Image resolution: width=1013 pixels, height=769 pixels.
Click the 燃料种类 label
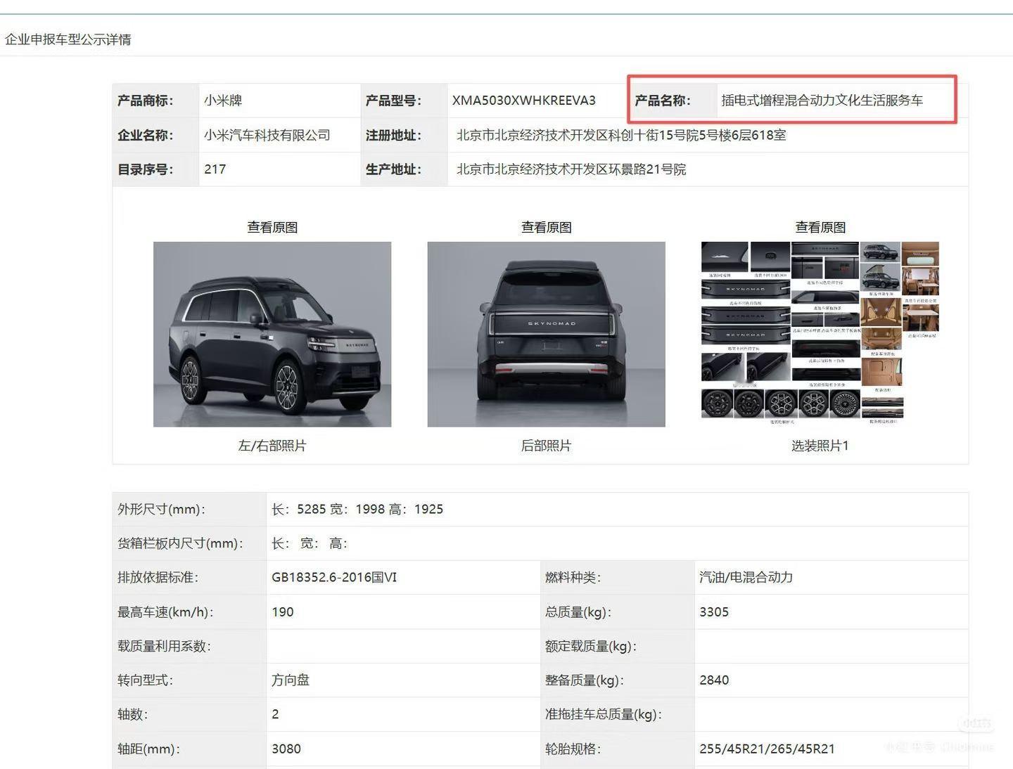[573, 577]
